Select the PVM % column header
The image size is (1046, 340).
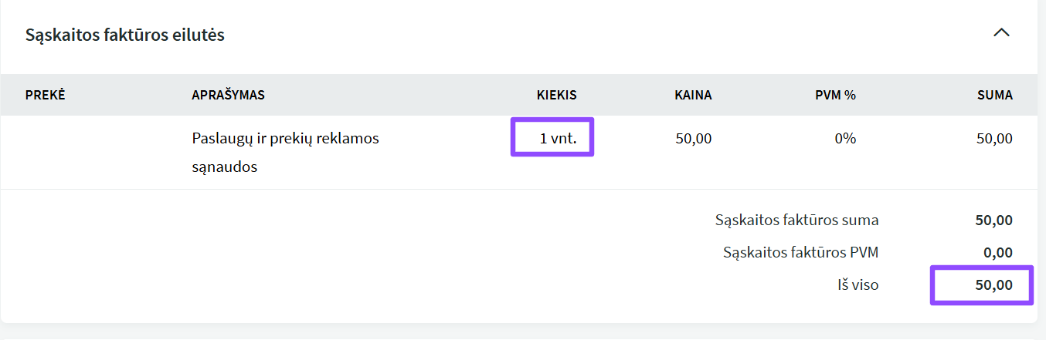pos(835,96)
